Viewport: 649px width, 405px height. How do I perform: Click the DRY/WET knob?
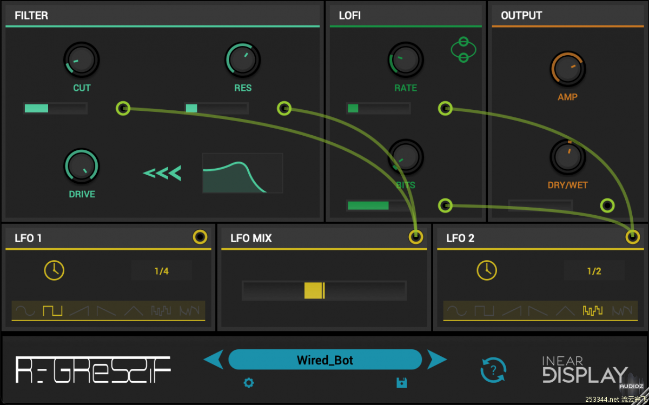568,157
